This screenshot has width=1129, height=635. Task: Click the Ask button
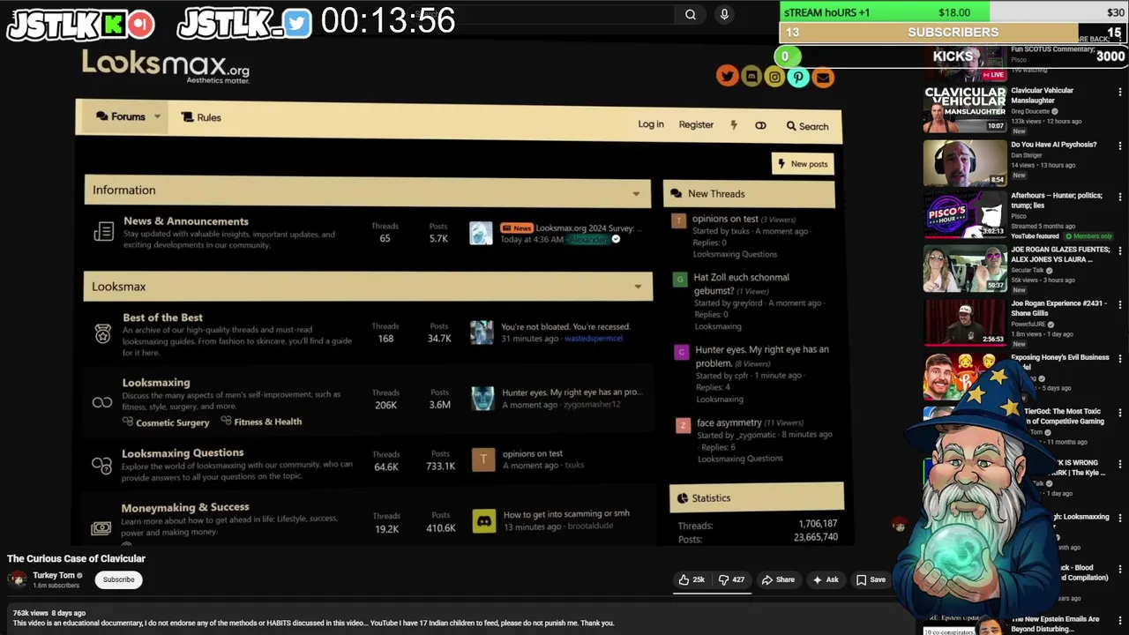click(x=826, y=579)
